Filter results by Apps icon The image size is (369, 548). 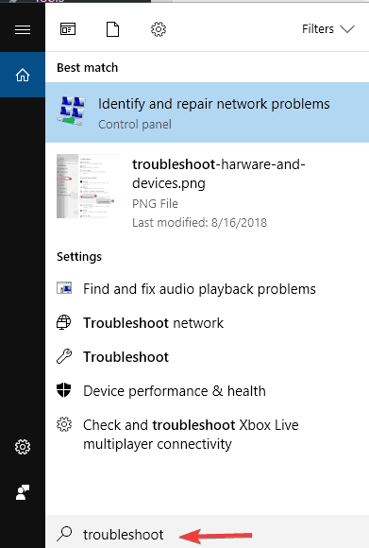pyautogui.click(x=68, y=29)
